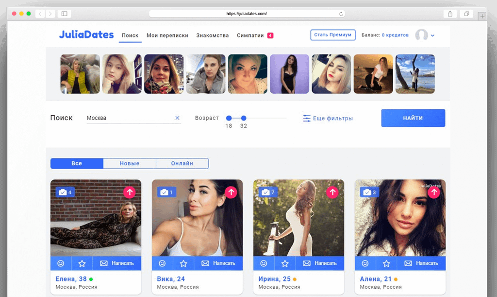Viewport: 497px width, 297px height.
Task: Click the maximum age slider handle at 32
Action: click(244, 118)
